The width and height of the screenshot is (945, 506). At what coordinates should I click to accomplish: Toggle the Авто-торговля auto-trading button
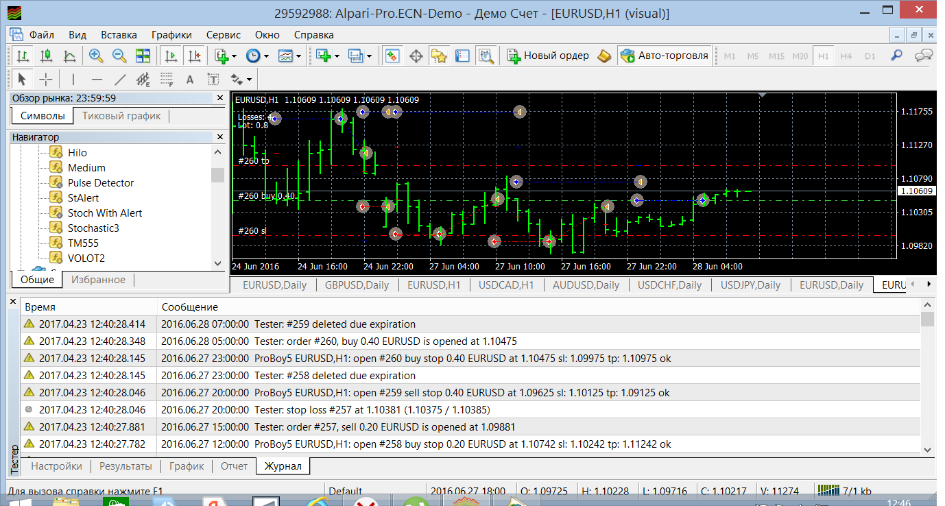click(x=664, y=56)
